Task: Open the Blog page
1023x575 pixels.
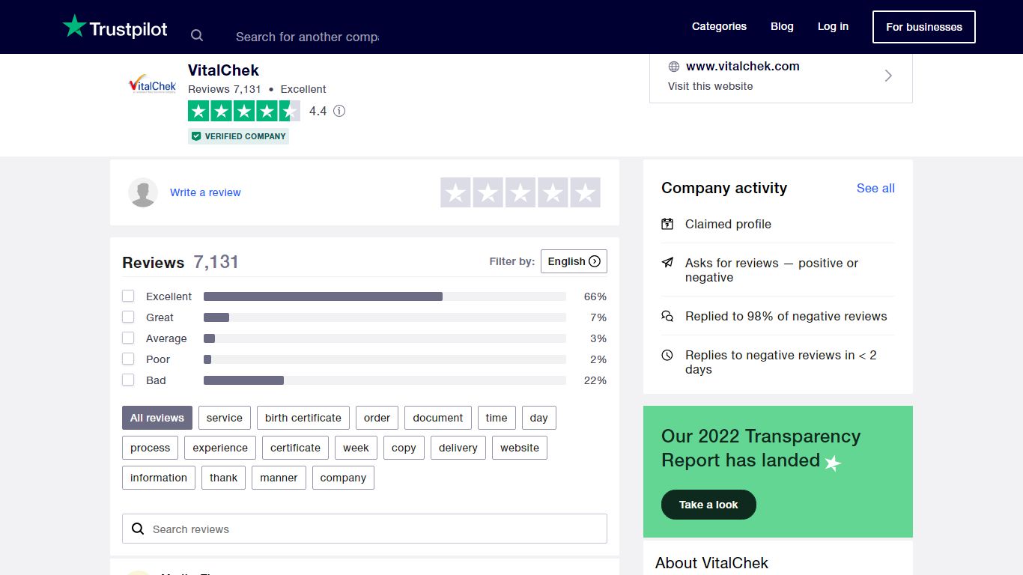Action: 782,26
